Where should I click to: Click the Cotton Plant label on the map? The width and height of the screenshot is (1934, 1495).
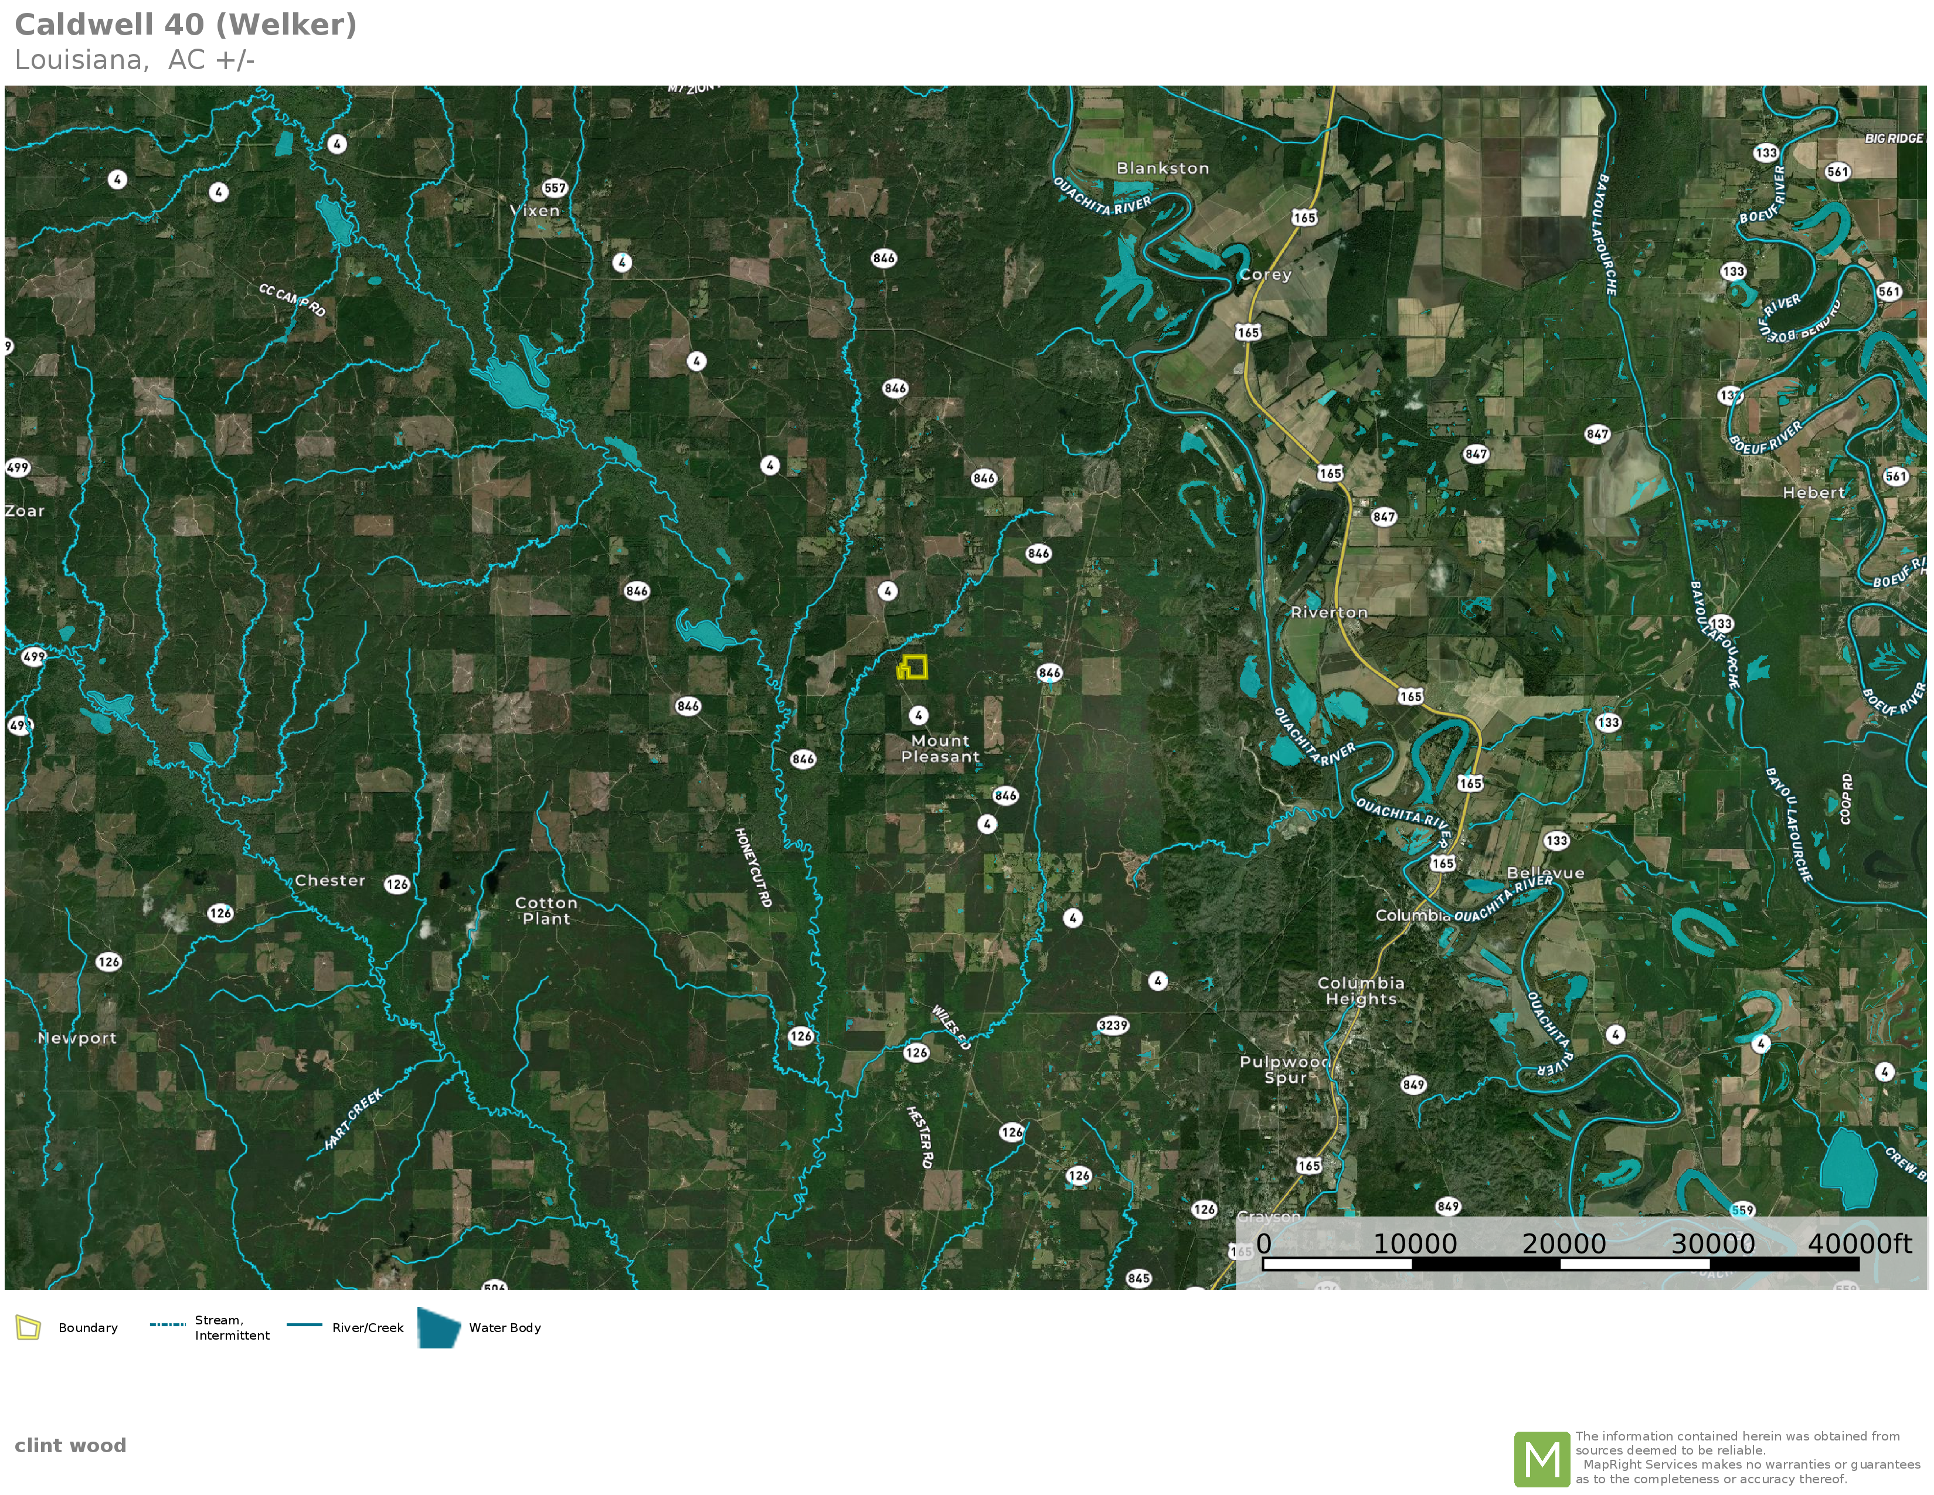pos(546,910)
